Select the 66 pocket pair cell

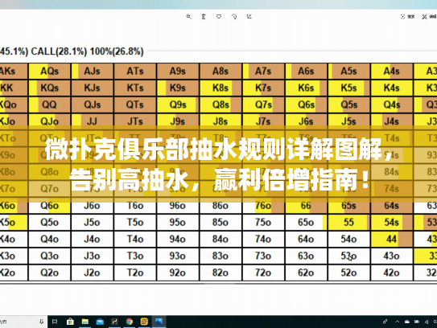tap(307, 206)
